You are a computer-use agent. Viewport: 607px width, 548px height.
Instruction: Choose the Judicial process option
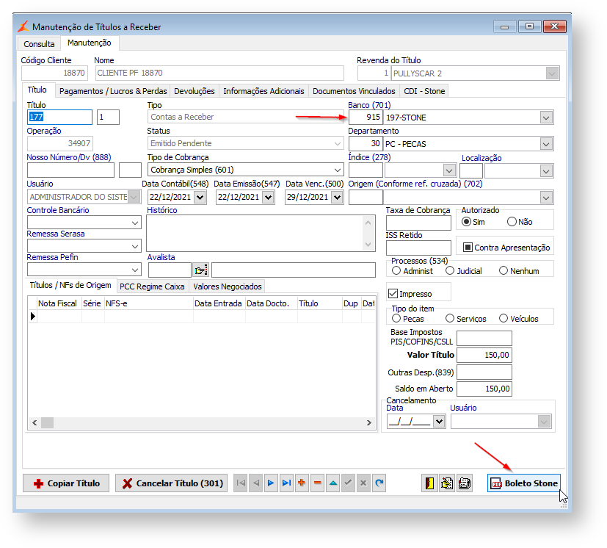[x=450, y=271]
